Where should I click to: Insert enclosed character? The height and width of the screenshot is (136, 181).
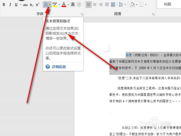click(x=79, y=5)
